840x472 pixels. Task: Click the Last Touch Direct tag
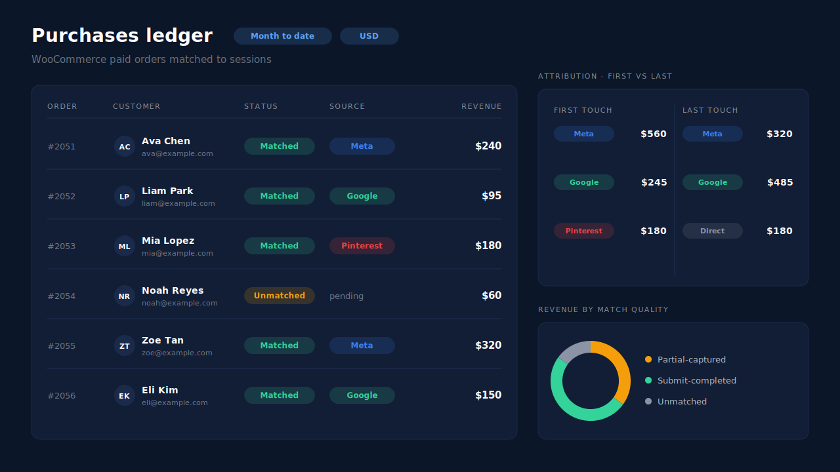pos(713,231)
